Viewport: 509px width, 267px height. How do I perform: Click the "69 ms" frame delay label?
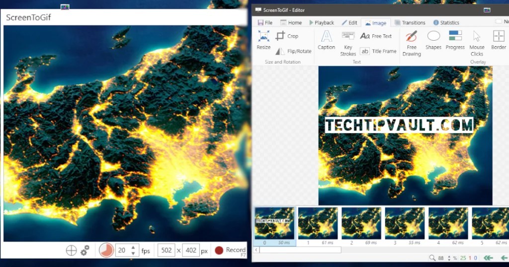pyautogui.click(x=371, y=243)
